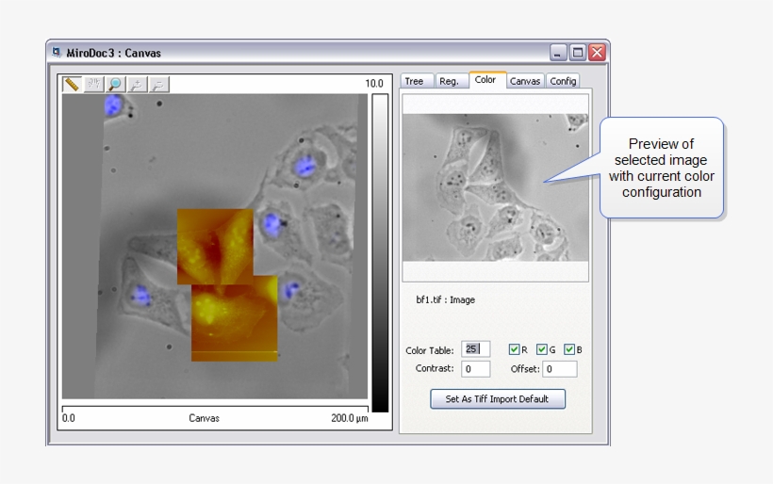
Task: Open the Config tab
Action: [563, 81]
